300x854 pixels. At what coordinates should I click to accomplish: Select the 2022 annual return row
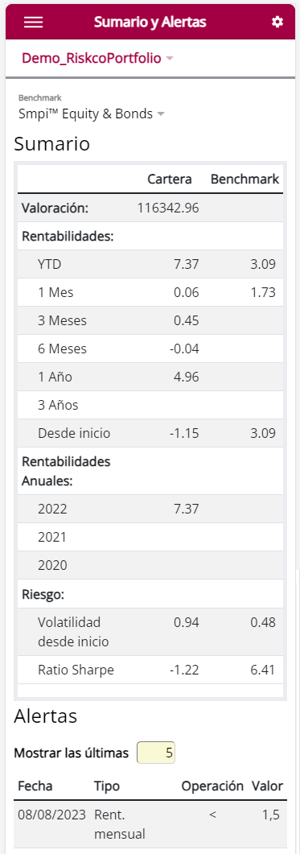pyautogui.click(x=150, y=509)
